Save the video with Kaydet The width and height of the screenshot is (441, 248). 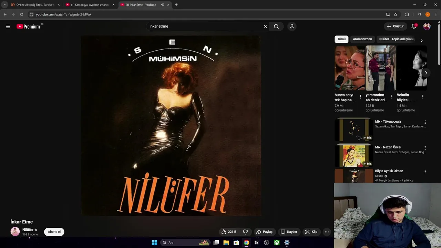click(x=289, y=232)
